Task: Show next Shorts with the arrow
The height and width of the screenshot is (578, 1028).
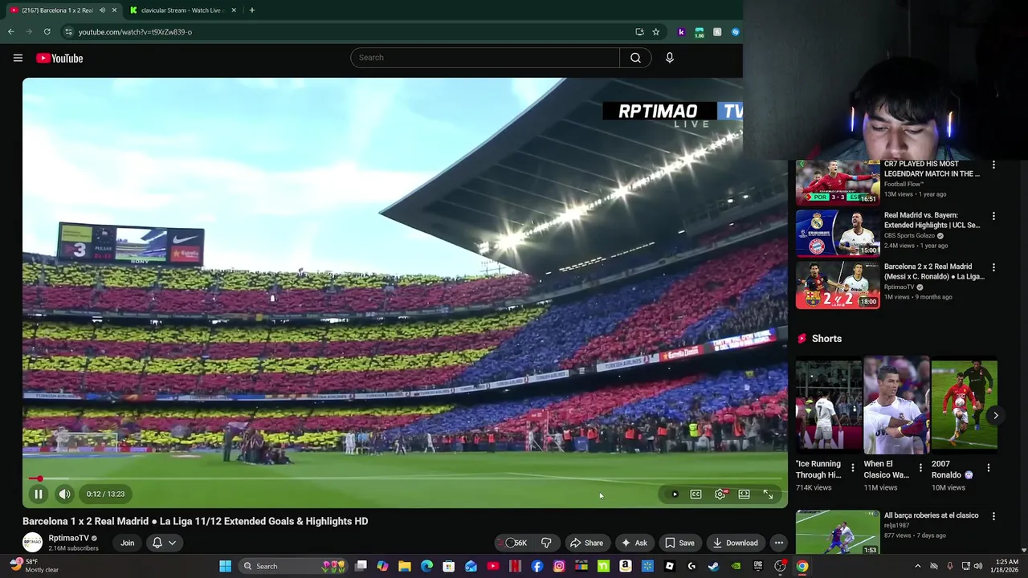Action: point(995,416)
